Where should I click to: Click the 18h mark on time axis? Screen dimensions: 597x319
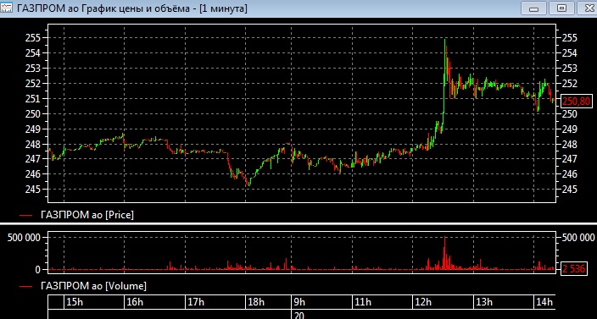256,302
